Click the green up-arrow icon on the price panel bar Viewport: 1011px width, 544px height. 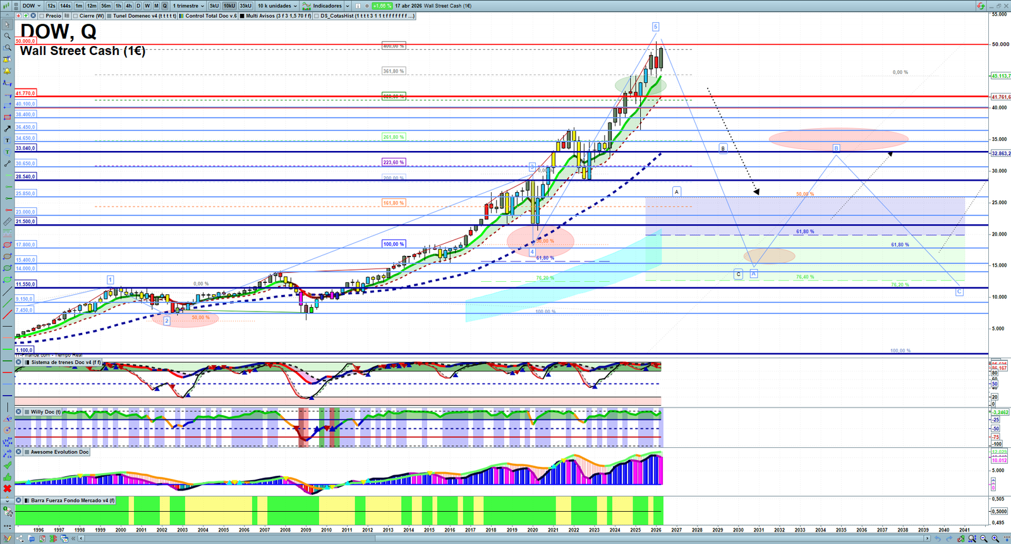tap(26, 16)
